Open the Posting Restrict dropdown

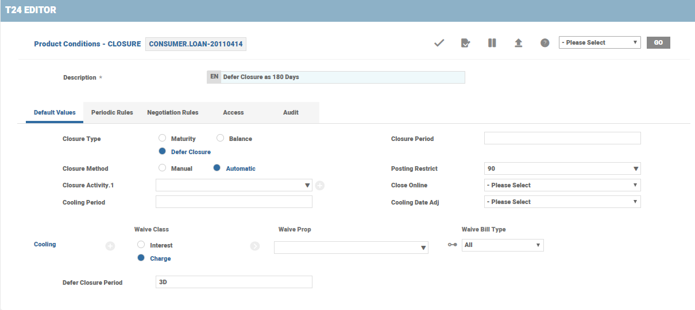pyautogui.click(x=562, y=168)
